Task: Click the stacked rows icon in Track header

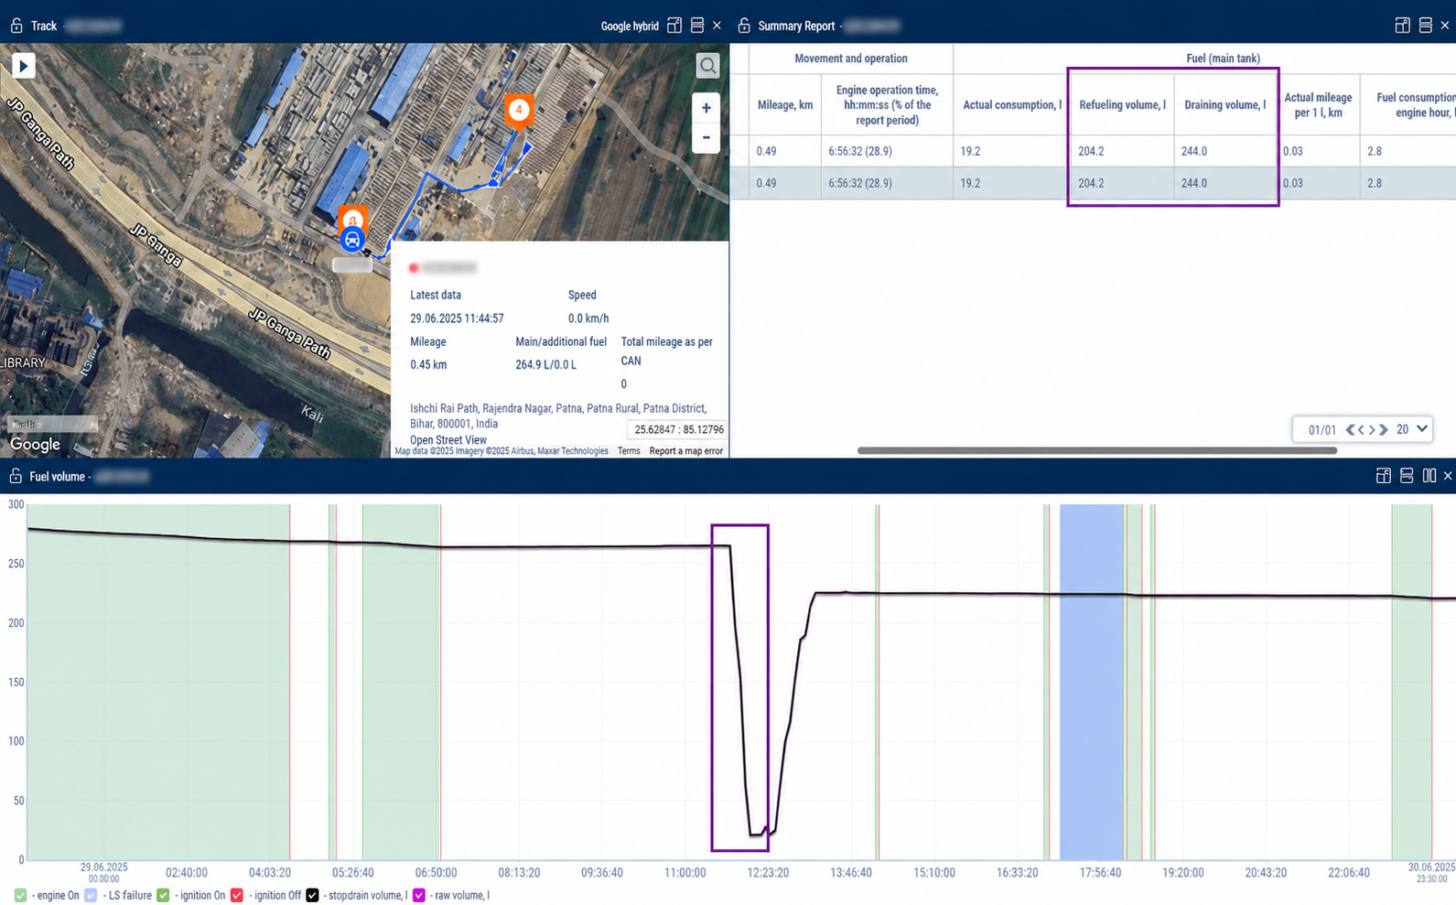Action: [697, 26]
